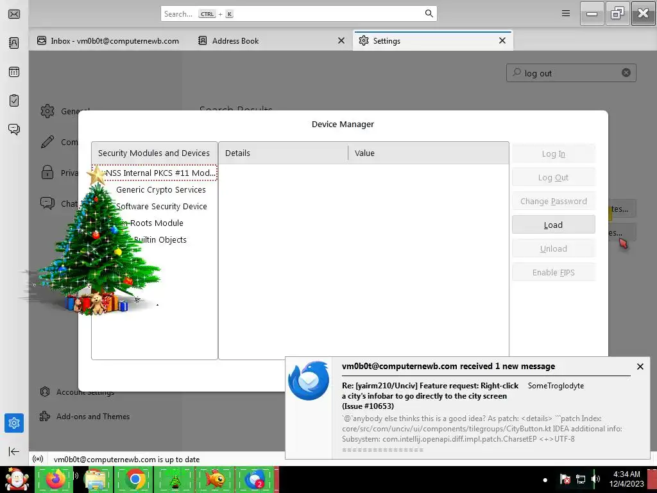Click the Load button in Device Manager

(553, 225)
